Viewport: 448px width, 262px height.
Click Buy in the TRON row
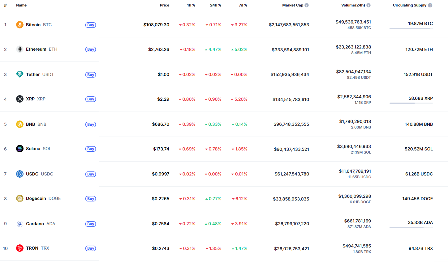tap(91, 248)
